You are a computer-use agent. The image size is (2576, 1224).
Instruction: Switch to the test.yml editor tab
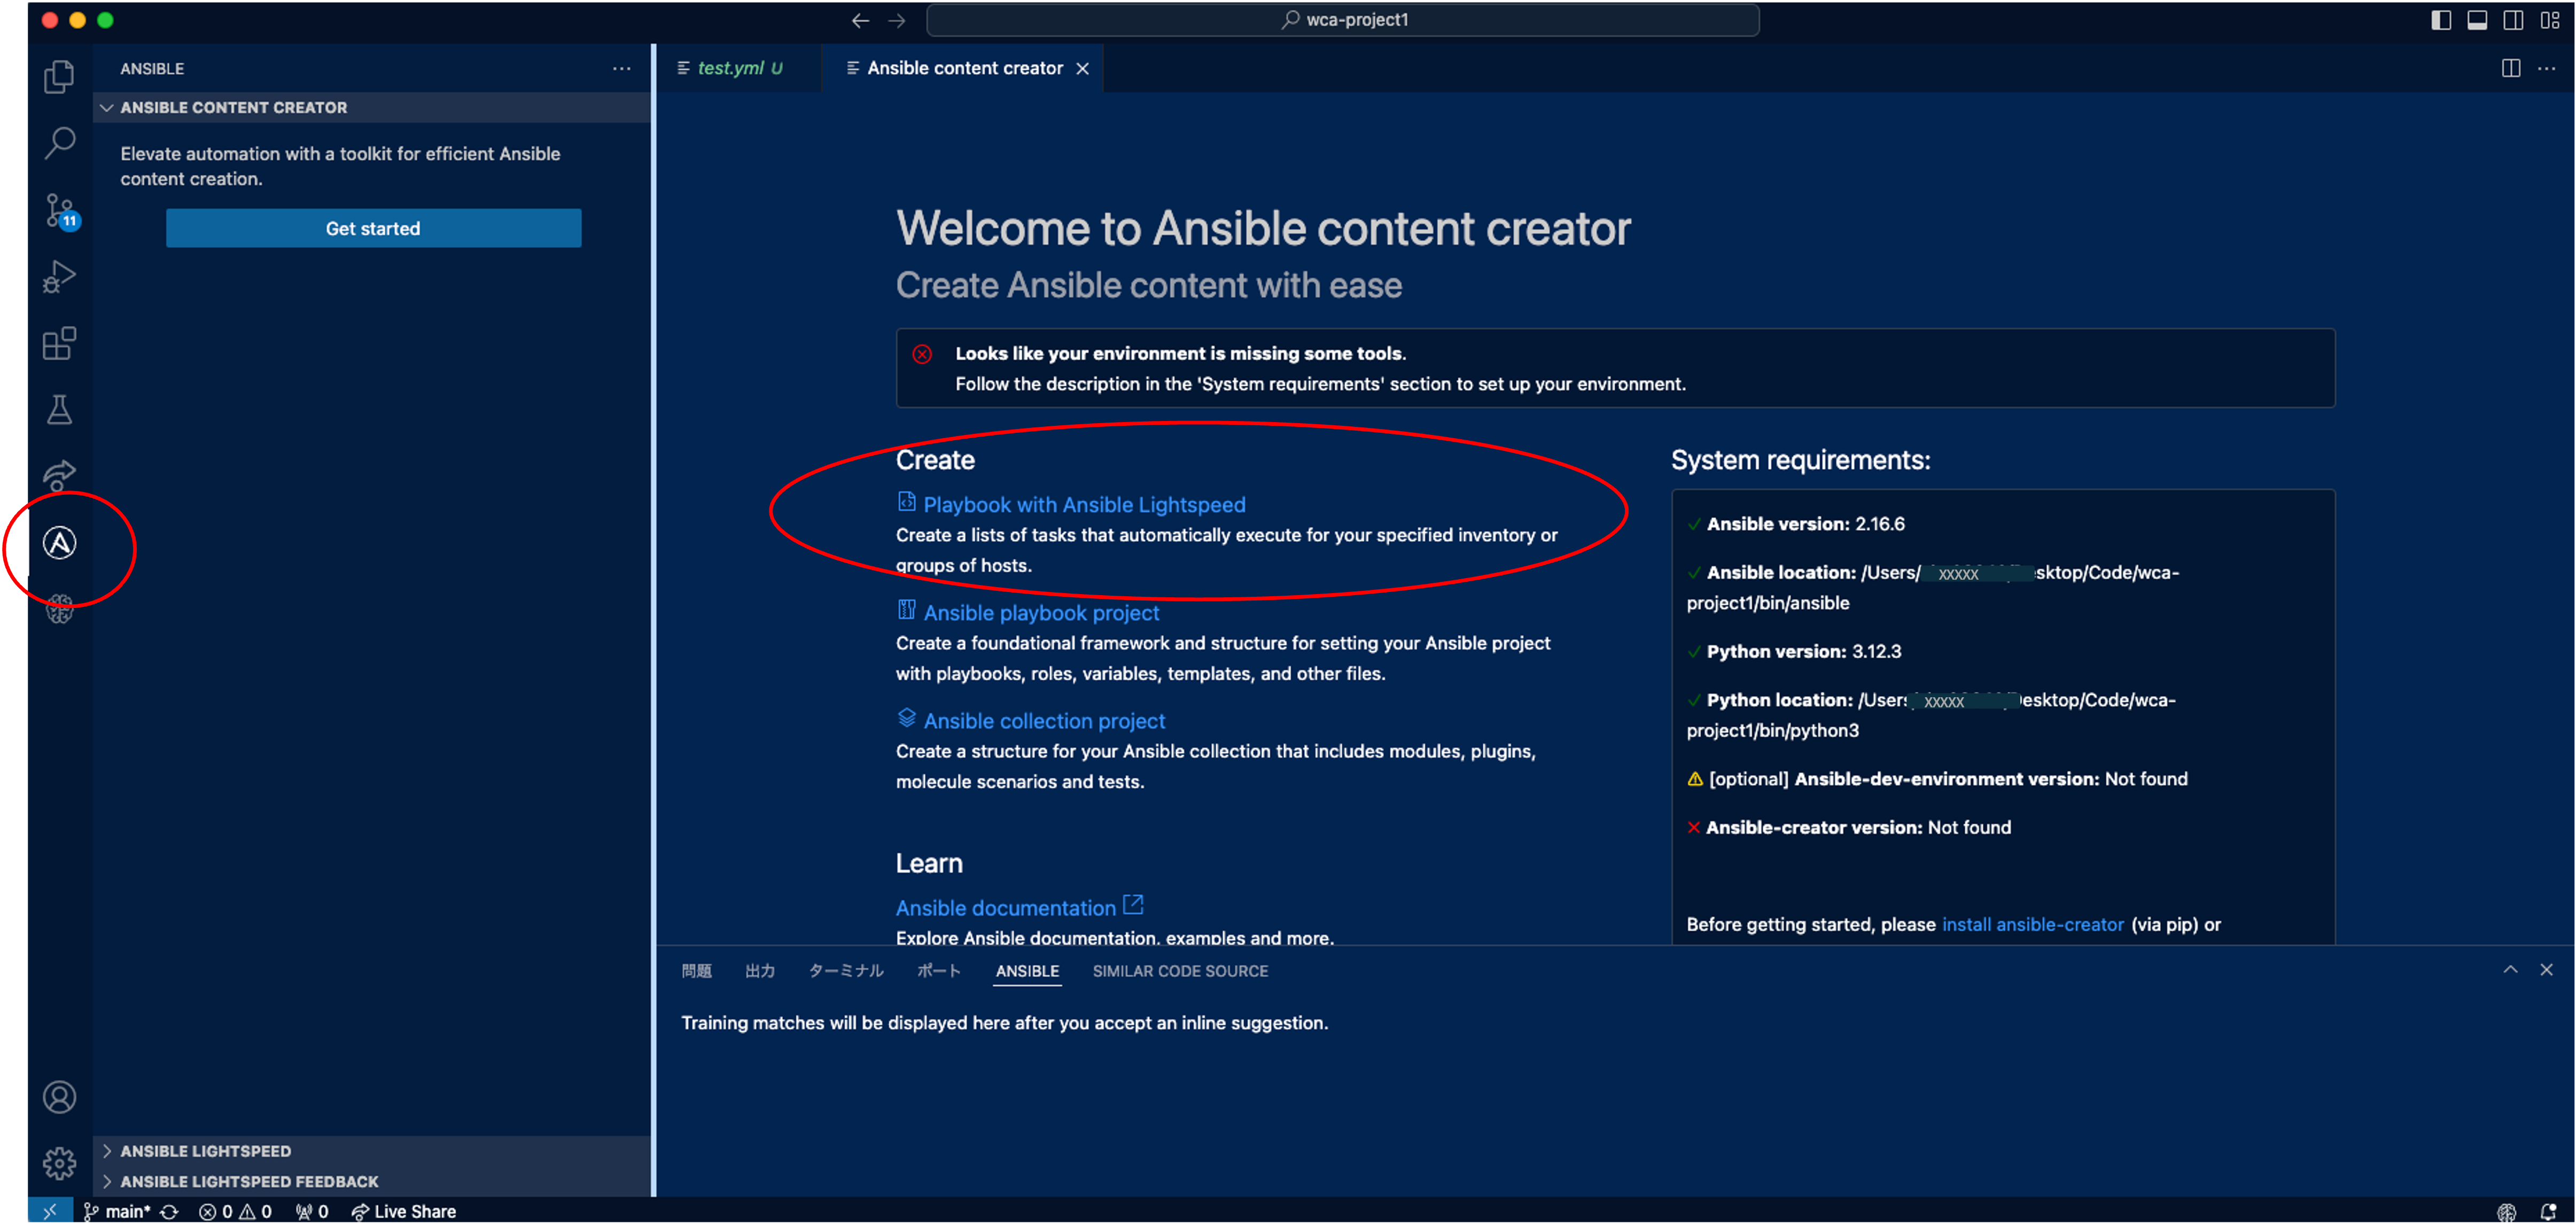pos(731,68)
